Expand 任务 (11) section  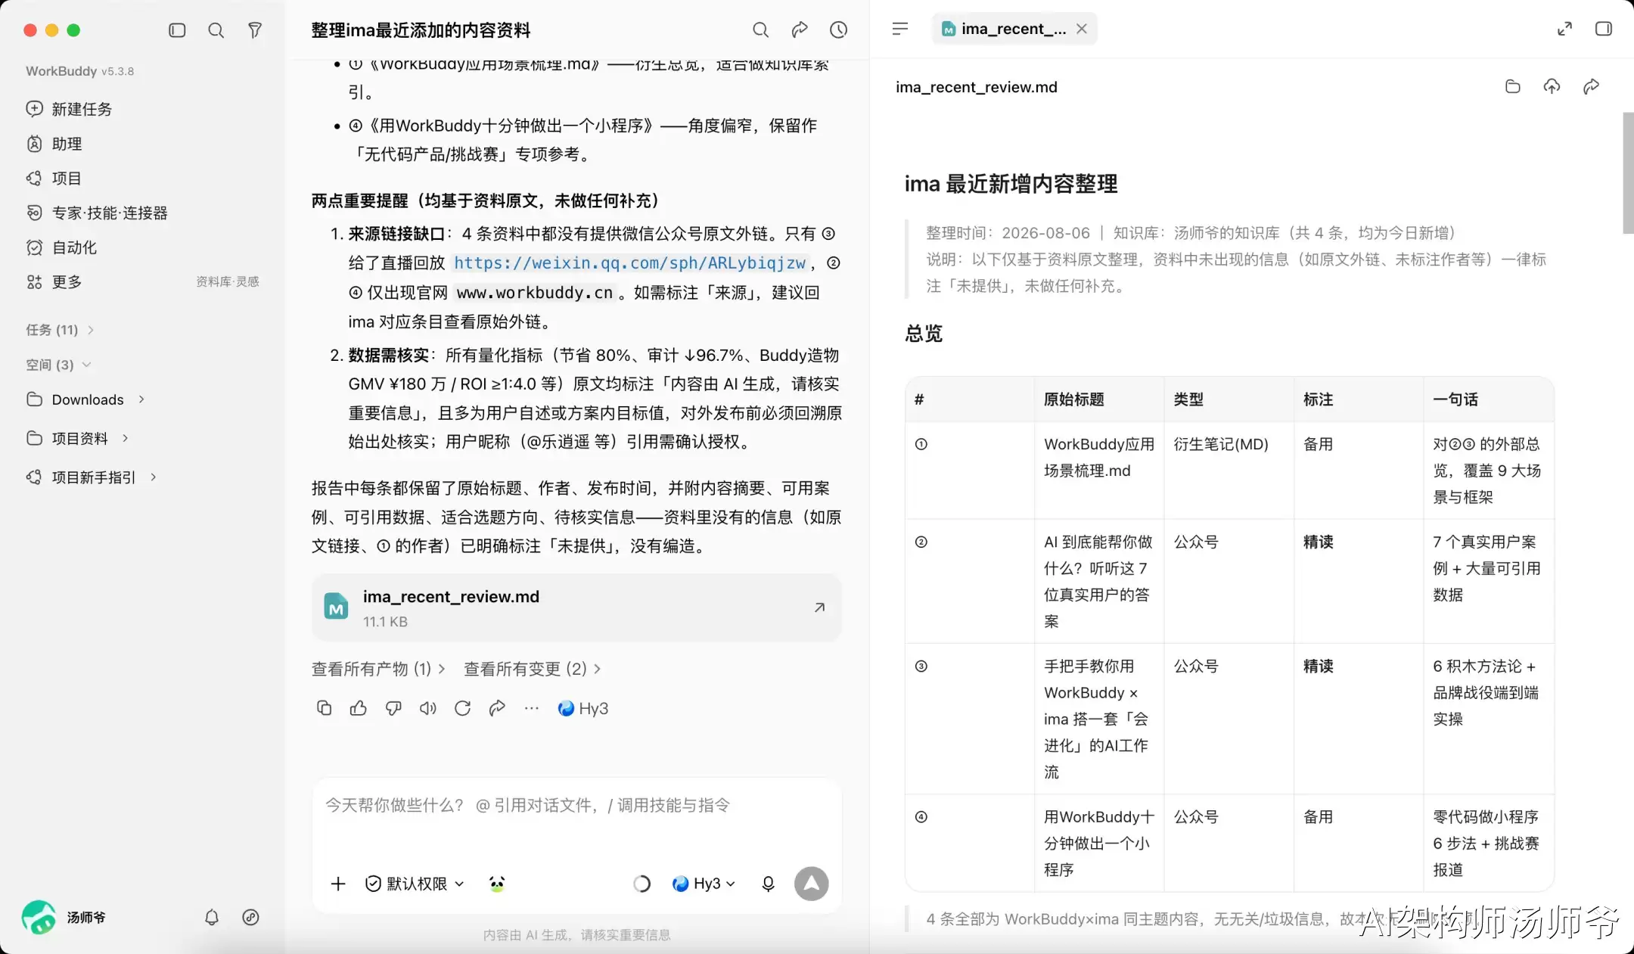60,330
